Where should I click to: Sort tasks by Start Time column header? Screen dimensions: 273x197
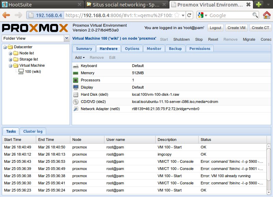coord(19,140)
